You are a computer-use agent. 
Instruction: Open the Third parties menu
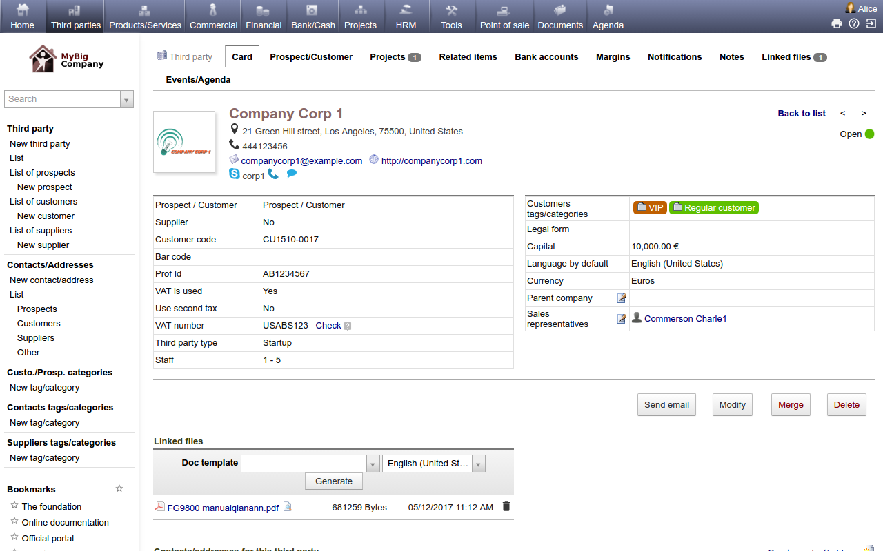click(x=75, y=16)
